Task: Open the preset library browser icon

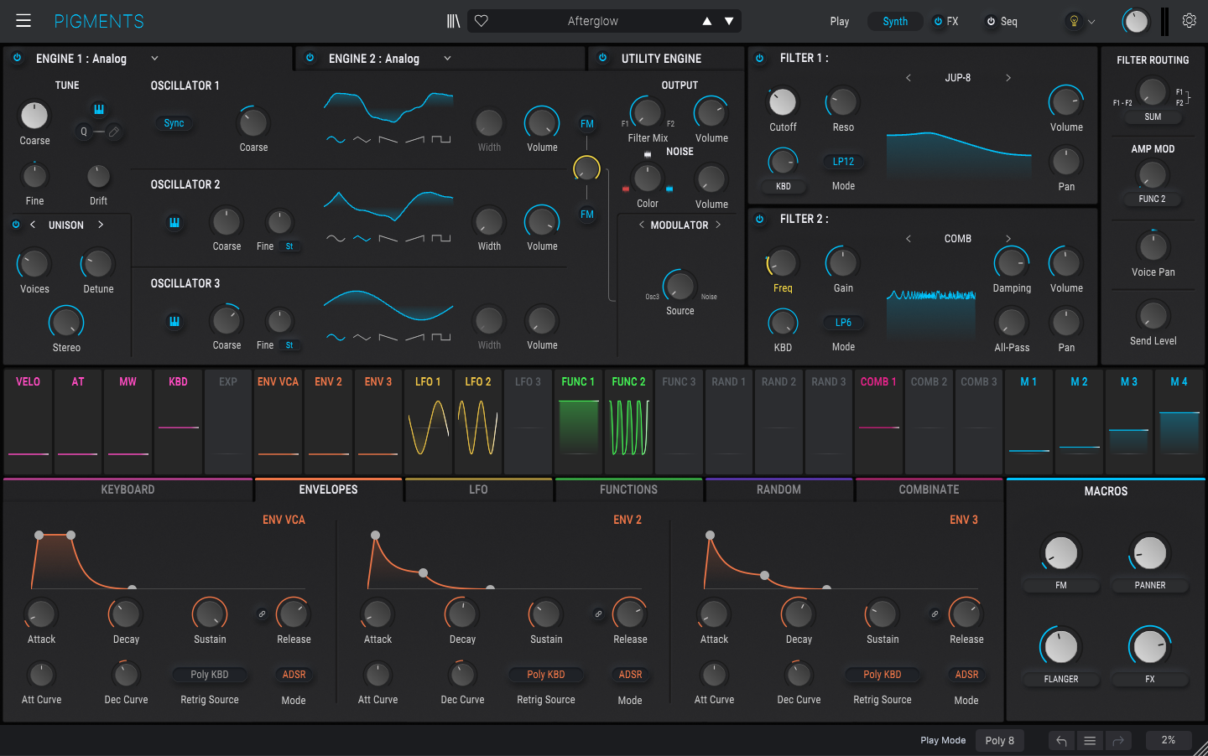Action: coord(453,21)
